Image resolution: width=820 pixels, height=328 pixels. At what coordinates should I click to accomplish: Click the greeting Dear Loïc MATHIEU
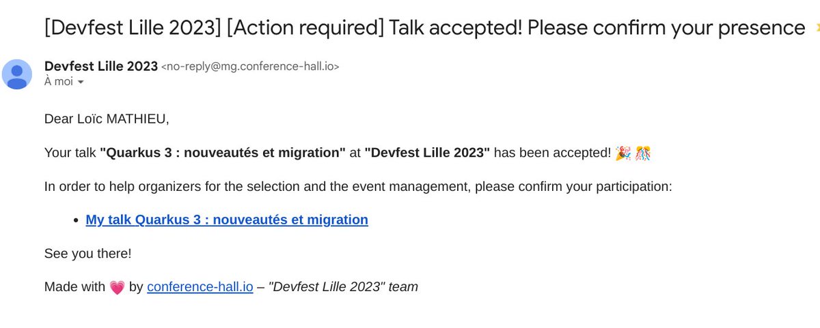point(106,119)
